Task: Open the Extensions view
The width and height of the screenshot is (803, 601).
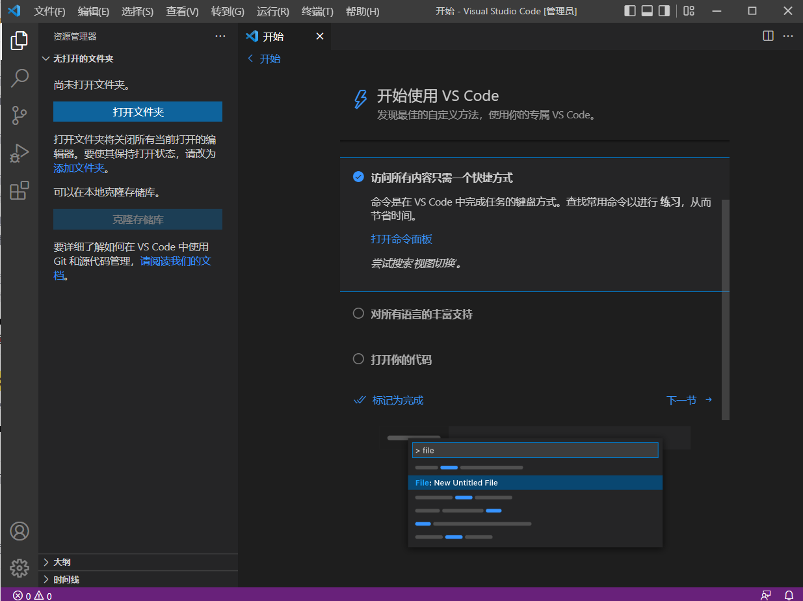Action: [x=20, y=190]
